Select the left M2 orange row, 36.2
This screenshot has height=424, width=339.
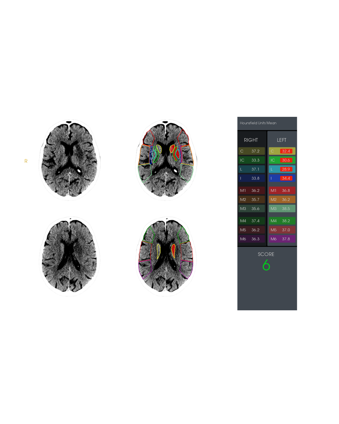pyautogui.click(x=282, y=199)
